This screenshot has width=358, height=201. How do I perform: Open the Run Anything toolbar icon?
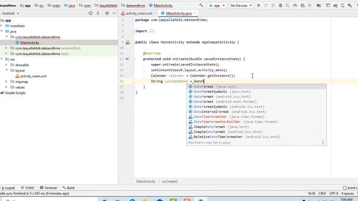[328, 6]
